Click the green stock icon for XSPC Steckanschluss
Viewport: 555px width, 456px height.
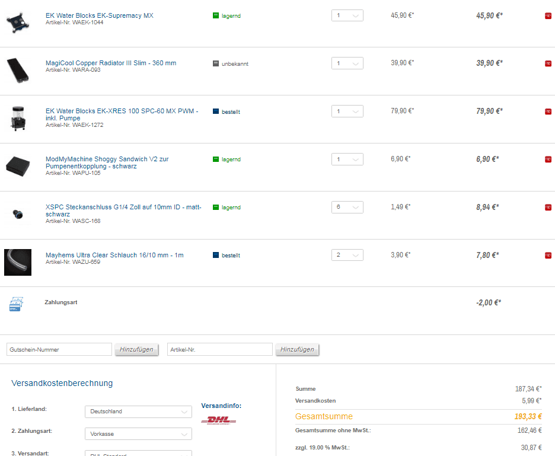(x=216, y=207)
